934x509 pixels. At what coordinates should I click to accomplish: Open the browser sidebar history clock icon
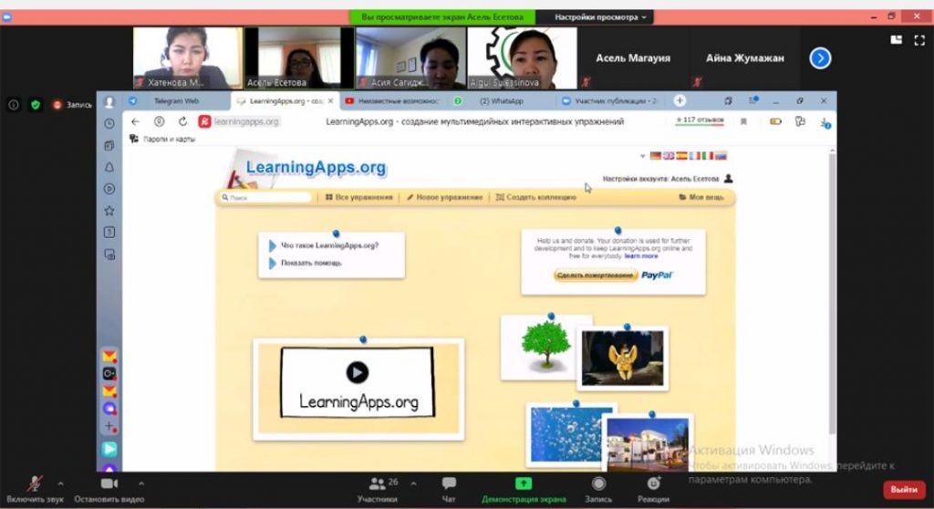click(x=109, y=123)
